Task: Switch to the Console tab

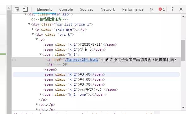Action: click(x=66, y=9)
